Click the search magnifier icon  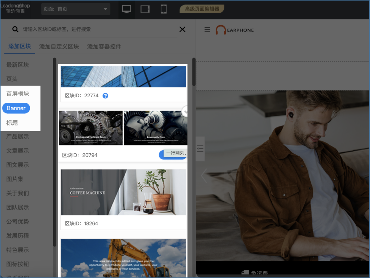[x=15, y=29]
